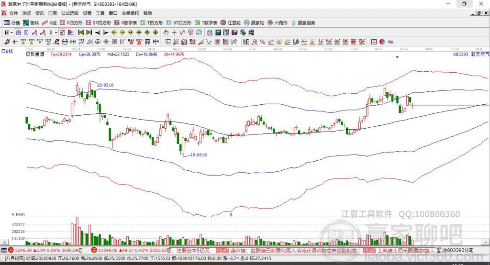Open the 赢家轮 wheel tool

click(254, 23)
